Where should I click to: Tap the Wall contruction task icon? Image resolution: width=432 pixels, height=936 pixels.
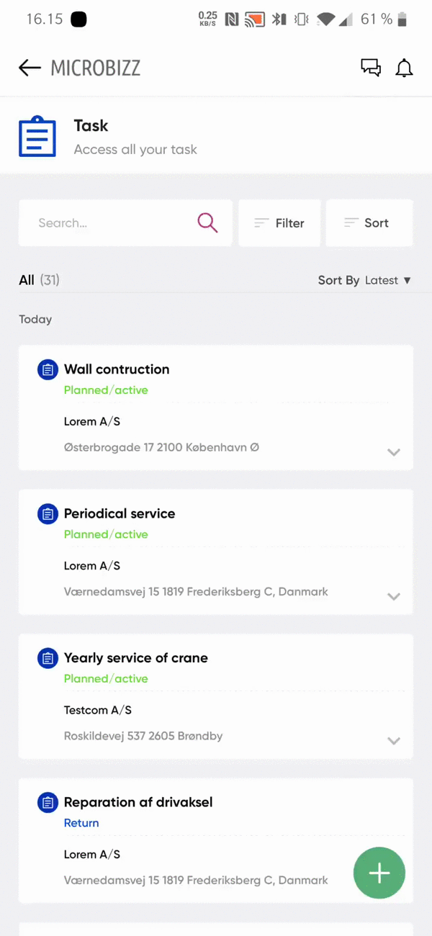click(48, 370)
